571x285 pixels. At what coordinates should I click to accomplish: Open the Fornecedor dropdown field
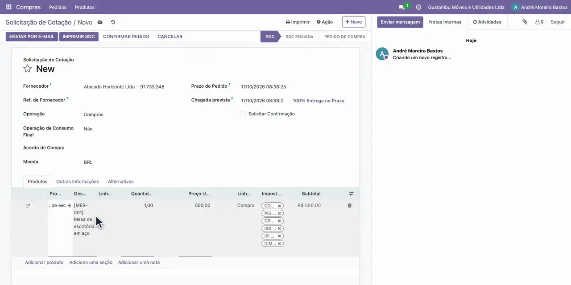124,87
